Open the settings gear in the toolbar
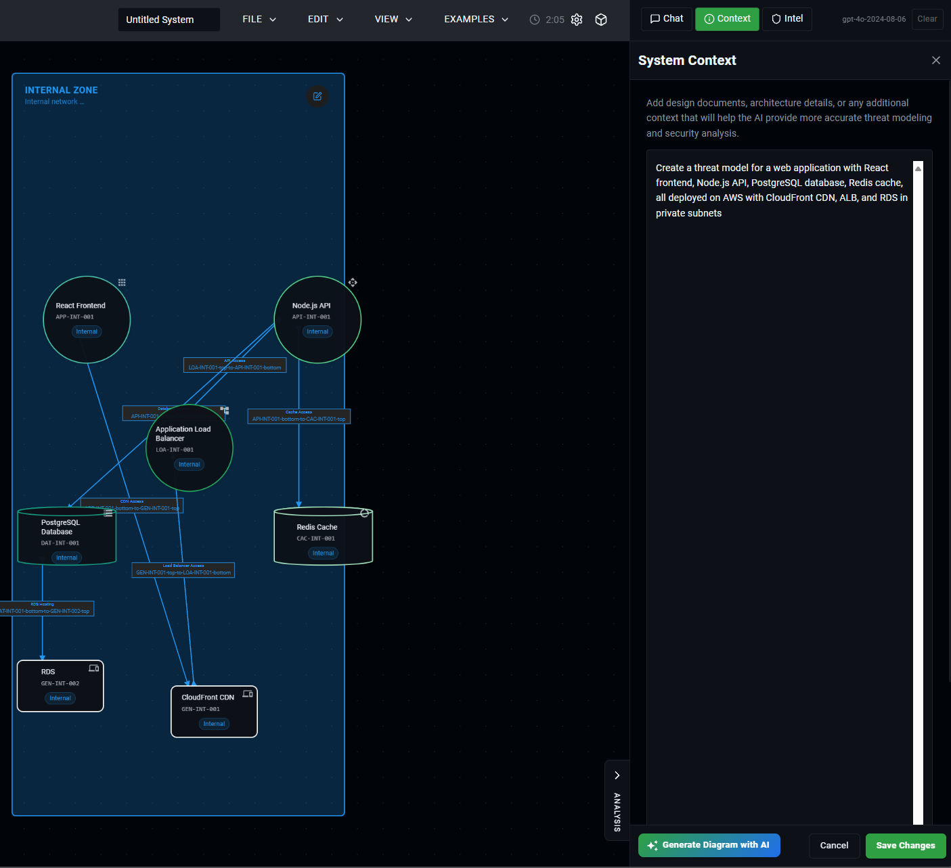 (576, 20)
